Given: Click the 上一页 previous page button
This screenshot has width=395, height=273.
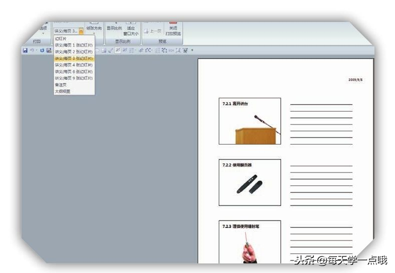Looking at the screenshot, I should pyautogui.click(x=153, y=31).
